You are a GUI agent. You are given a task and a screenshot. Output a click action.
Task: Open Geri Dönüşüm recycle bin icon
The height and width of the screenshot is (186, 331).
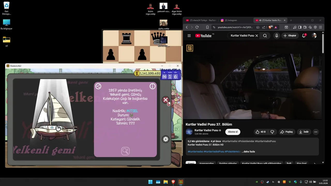(6, 9)
